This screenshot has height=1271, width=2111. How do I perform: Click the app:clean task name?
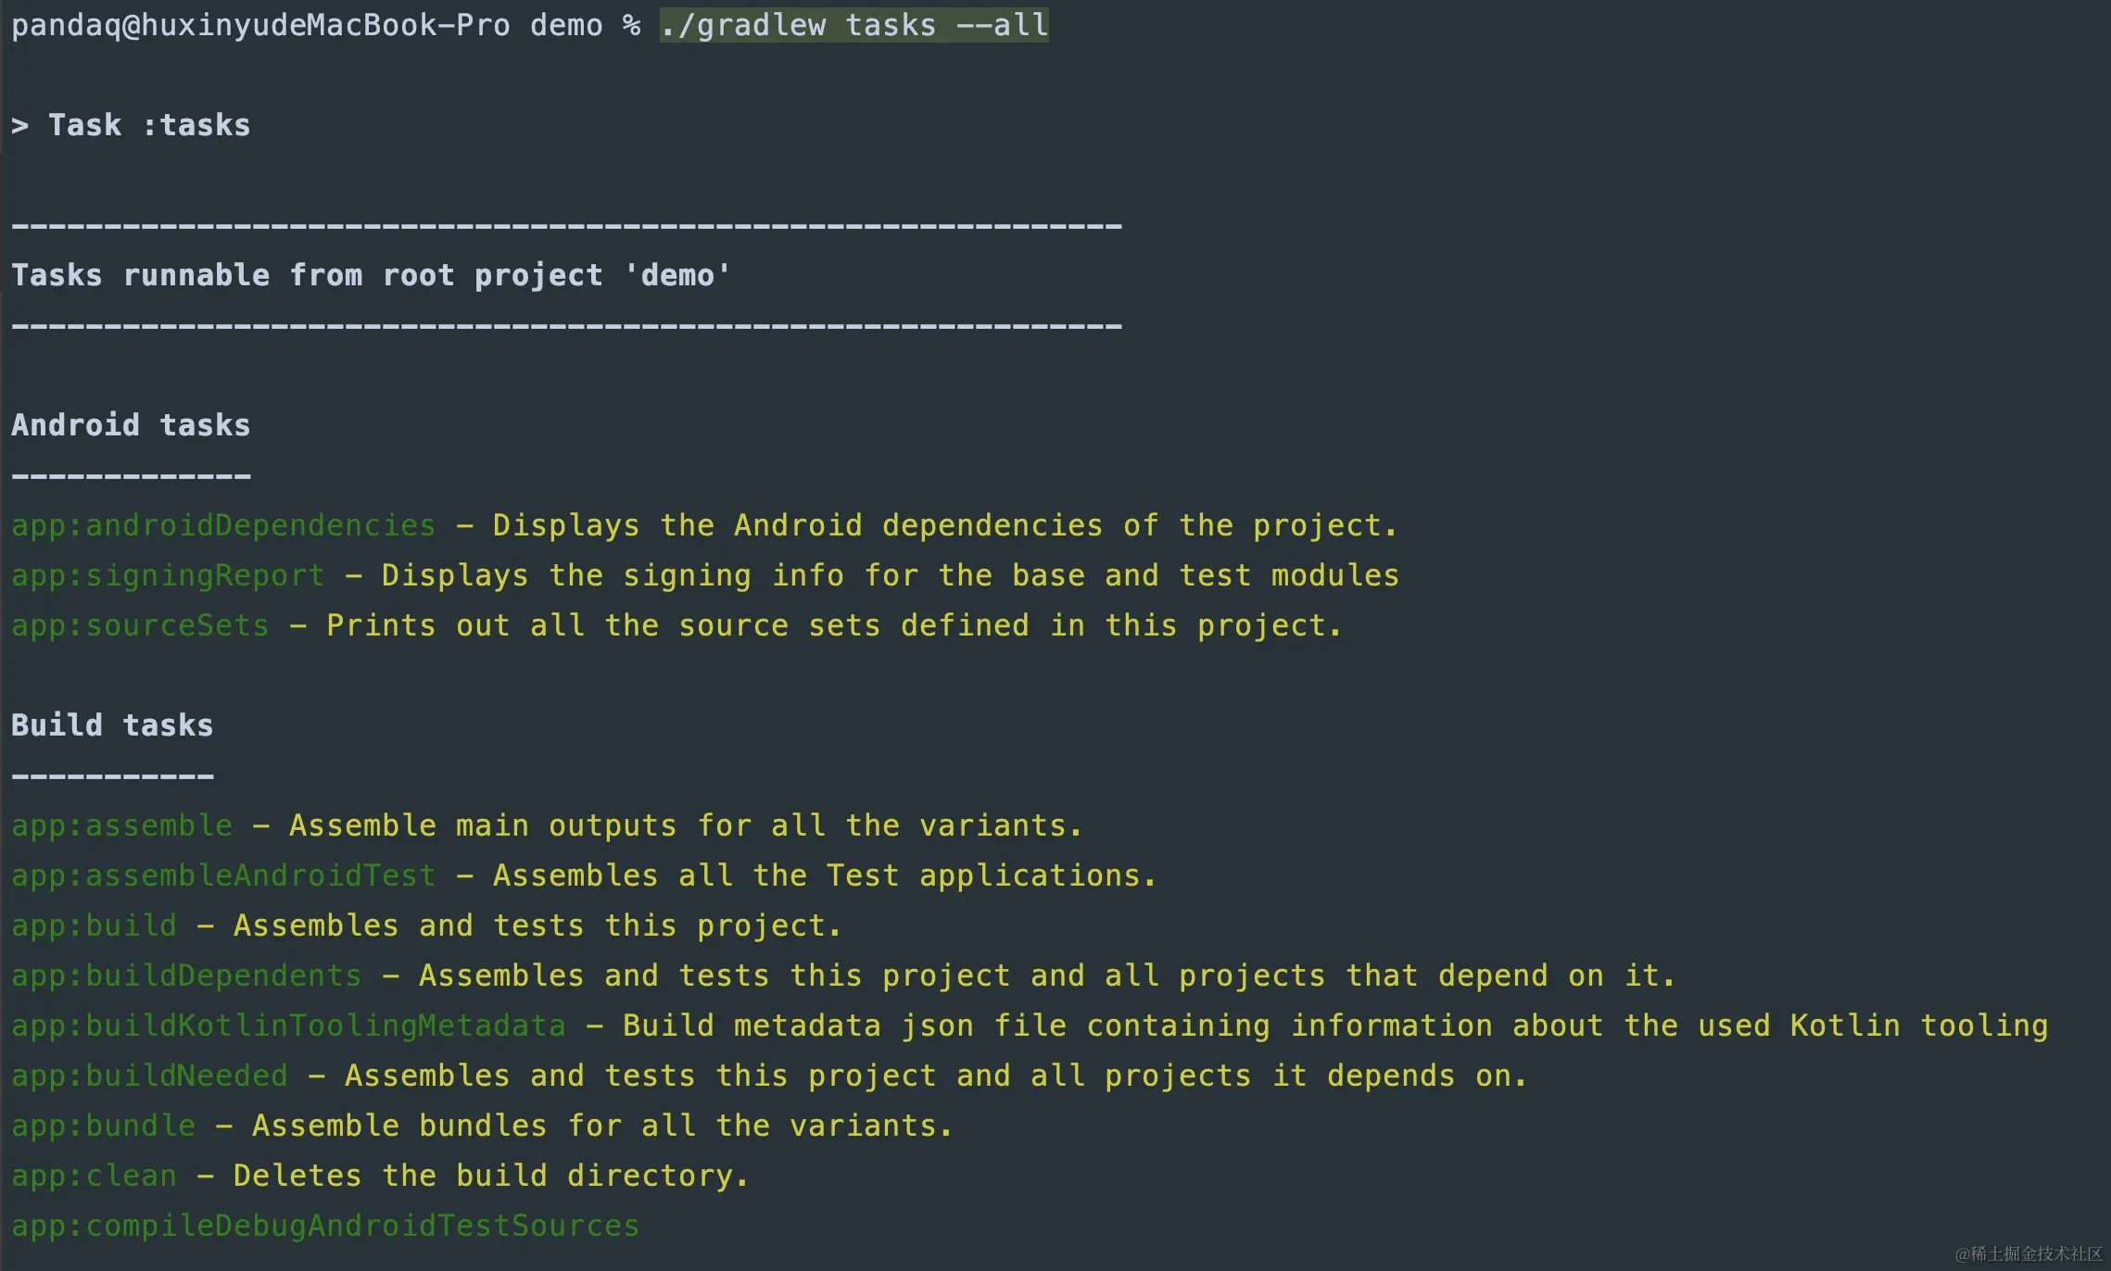pos(94,1176)
